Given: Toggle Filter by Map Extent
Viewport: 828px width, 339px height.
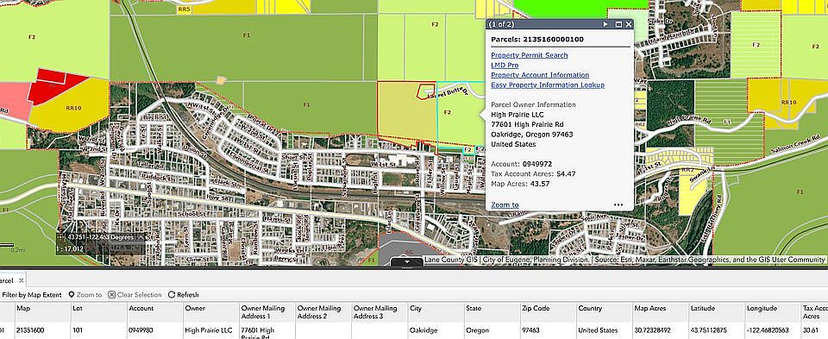Looking at the screenshot, I should (32, 295).
